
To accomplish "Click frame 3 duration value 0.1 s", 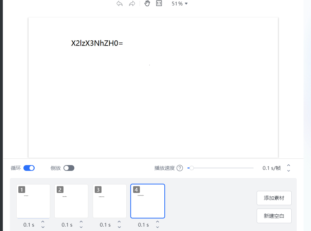I will tap(105, 225).
